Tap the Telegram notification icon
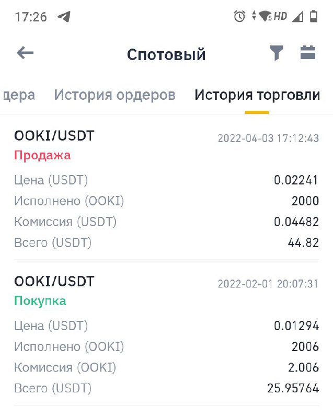Image resolution: width=333 pixels, height=418 pixels. click(64, 17)
